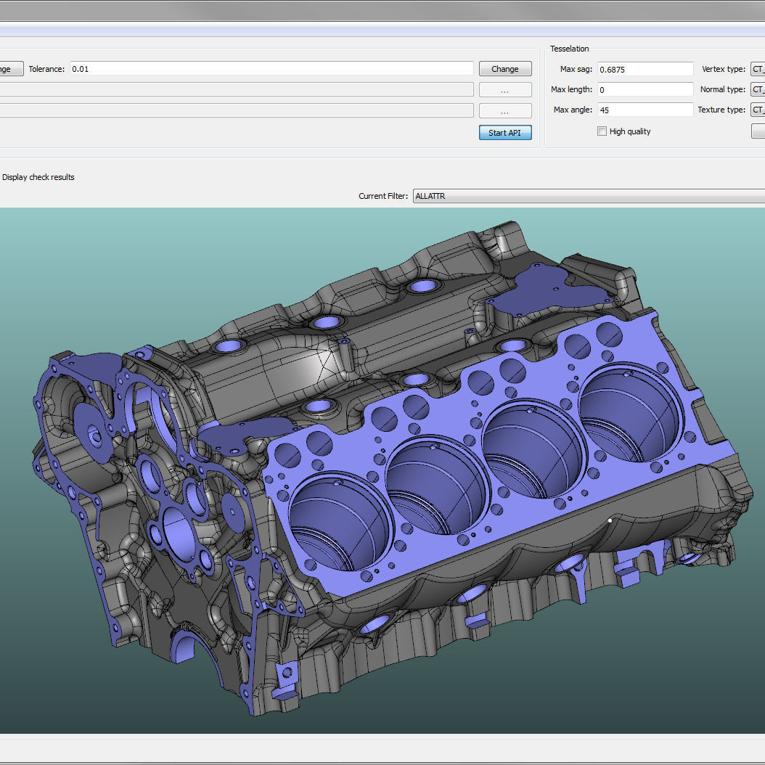The image size is (765, 765).
Task: Click the Display check results label
Action: pyautogui.click(x=38, y=176)
